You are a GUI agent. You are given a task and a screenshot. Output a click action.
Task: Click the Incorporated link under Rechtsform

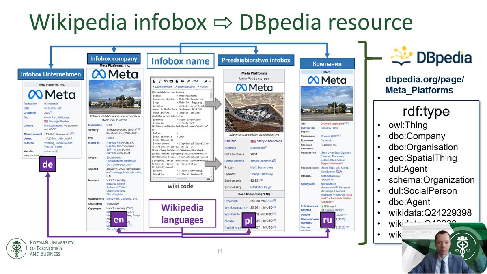pos(51,104)
